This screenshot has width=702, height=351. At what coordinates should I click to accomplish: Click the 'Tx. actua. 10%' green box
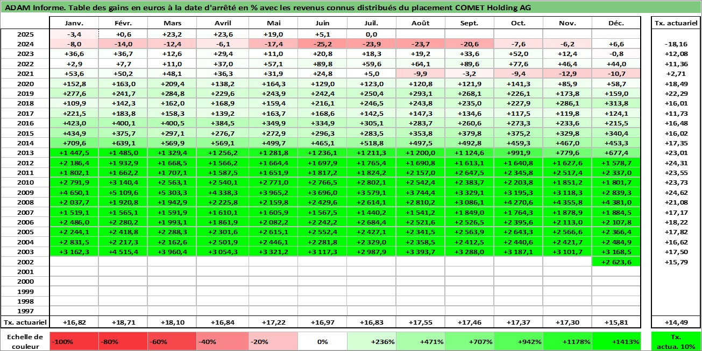[x=676, y=341]
